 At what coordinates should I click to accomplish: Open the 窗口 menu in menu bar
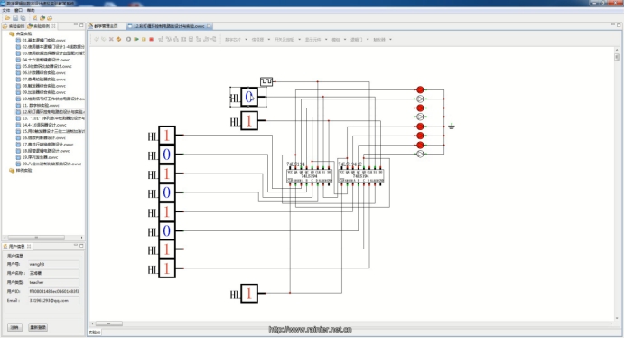18,10
